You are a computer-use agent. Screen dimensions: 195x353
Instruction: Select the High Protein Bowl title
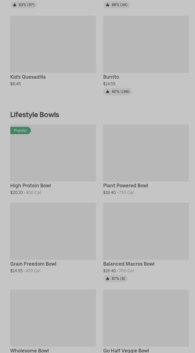pyautogui.click(x=31, y=186)
